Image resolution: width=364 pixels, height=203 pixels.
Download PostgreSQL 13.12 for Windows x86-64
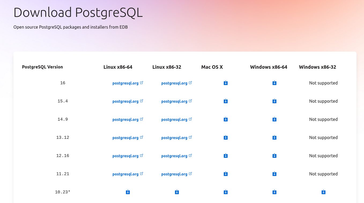pyautogui.click(x=274, y=137)
